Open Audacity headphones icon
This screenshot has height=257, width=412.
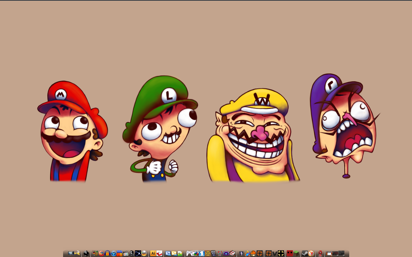pos(108,253)
